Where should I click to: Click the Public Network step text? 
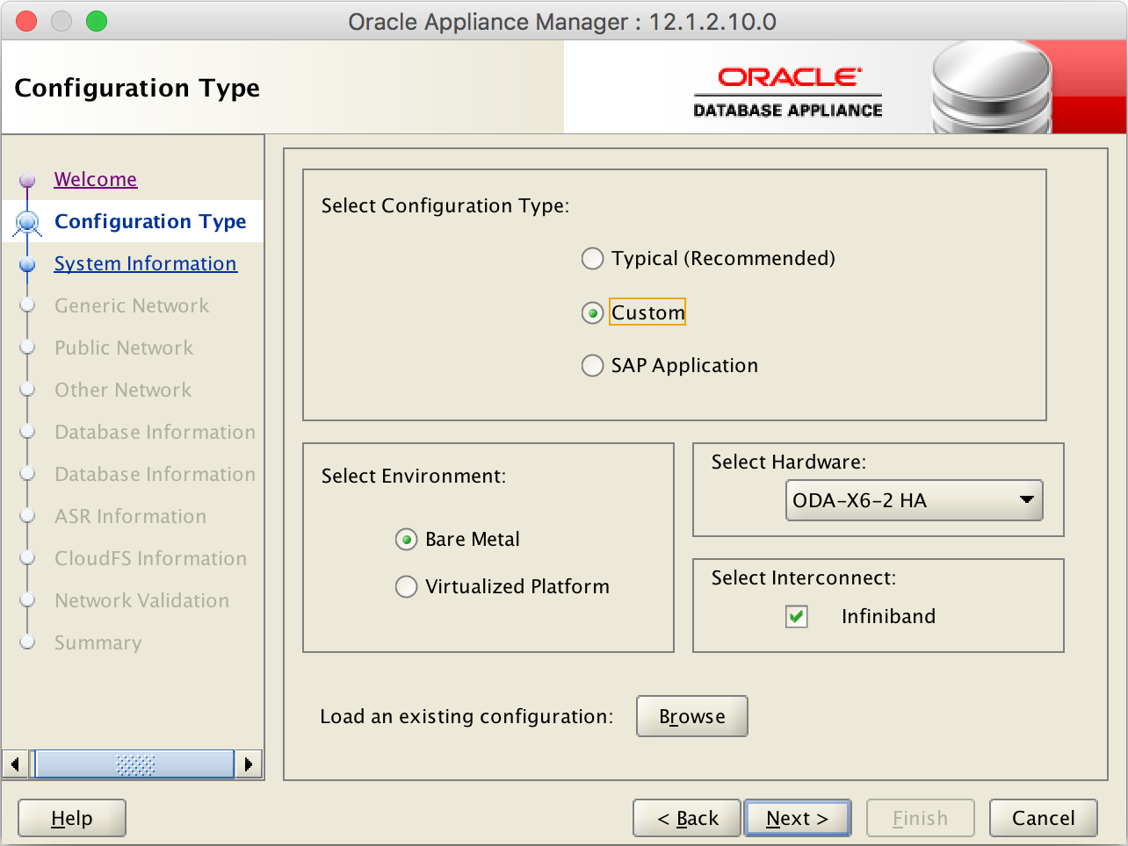pos(124,348)
